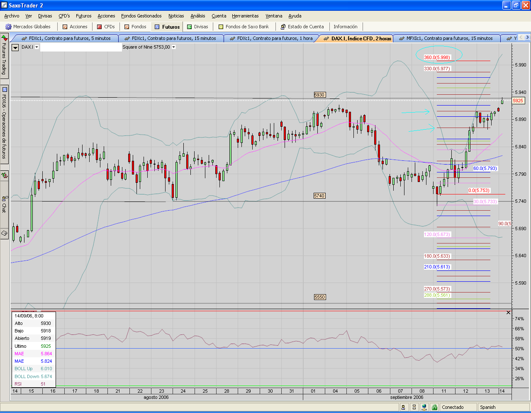531x413 pixels.
Task: Open the Futuros menu
Action: coord(84,16)
